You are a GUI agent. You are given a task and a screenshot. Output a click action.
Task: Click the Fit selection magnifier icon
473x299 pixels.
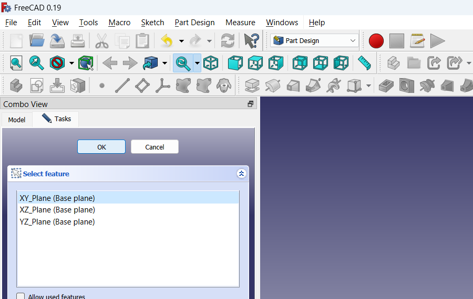(36, 63)
